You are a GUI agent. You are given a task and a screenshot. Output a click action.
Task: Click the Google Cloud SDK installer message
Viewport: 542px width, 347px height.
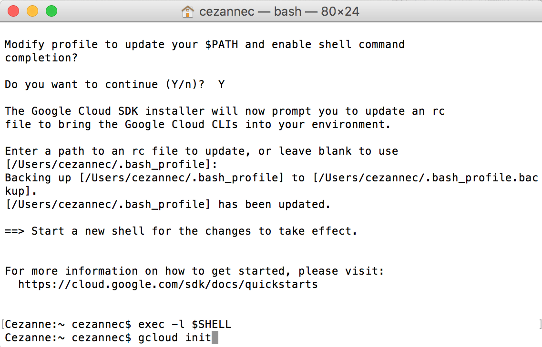coord(224,111)
